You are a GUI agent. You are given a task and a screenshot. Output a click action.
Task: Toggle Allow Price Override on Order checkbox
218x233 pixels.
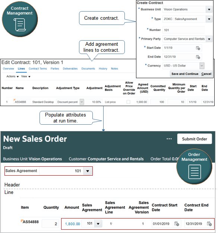[128, 102]
